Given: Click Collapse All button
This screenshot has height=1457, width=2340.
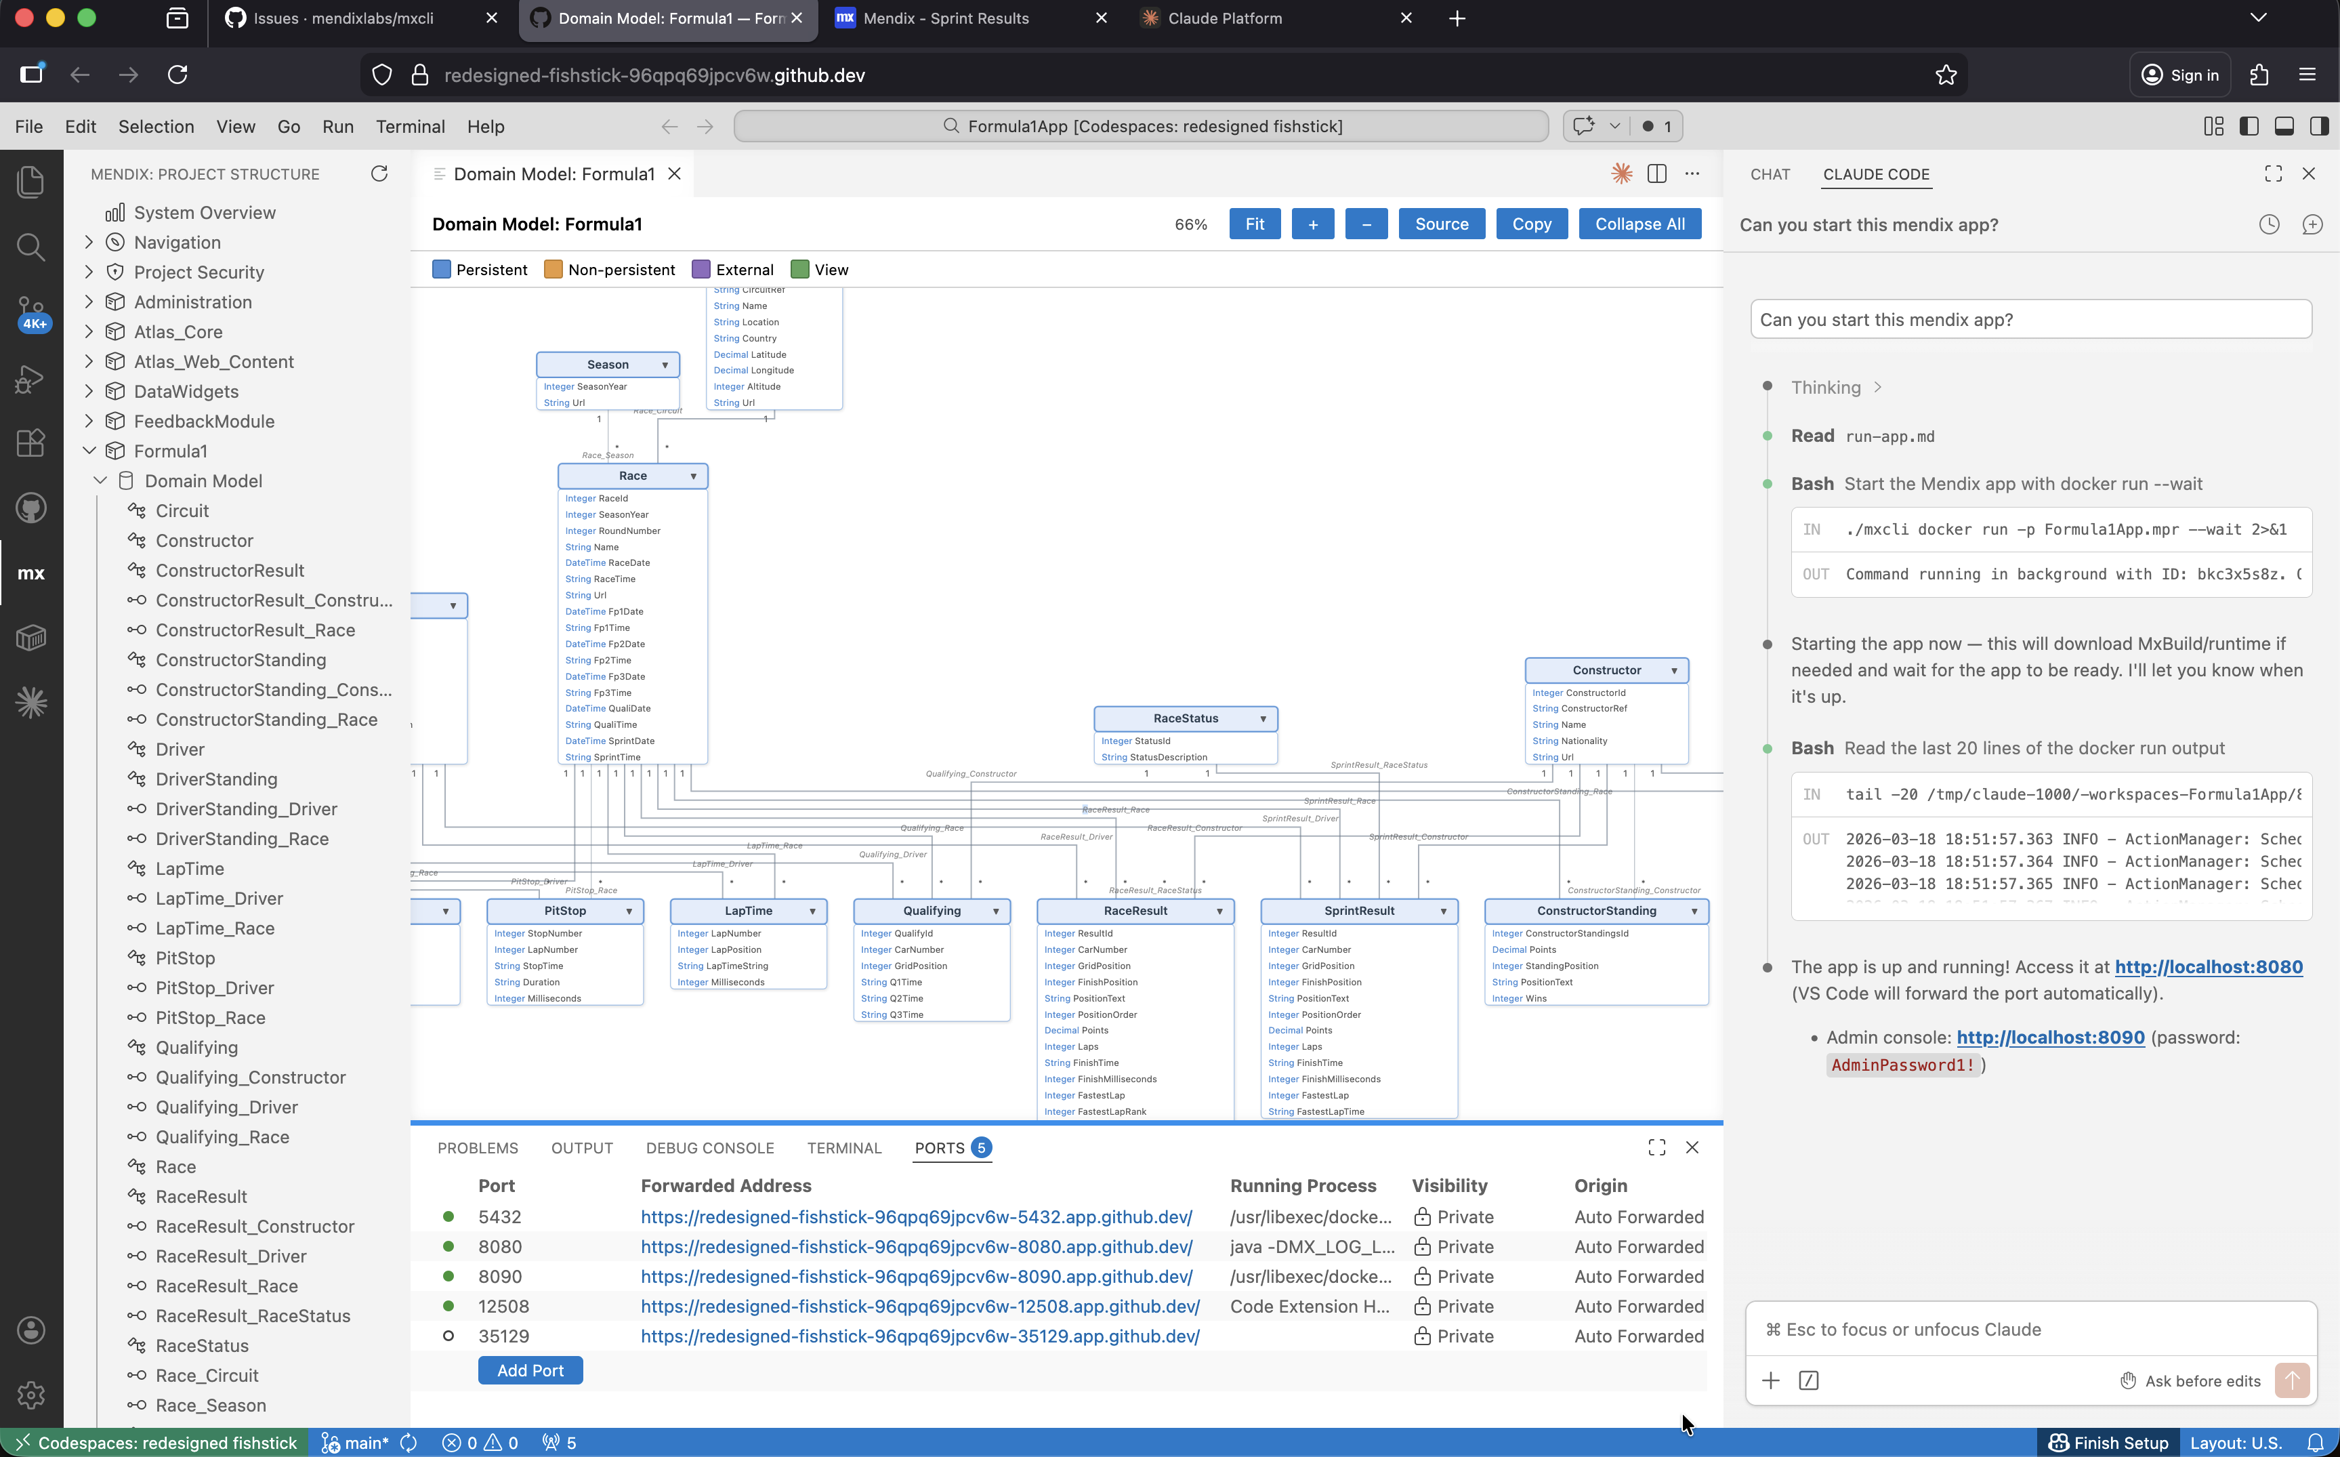Looking at the screenshot, I should point(1639,224).
